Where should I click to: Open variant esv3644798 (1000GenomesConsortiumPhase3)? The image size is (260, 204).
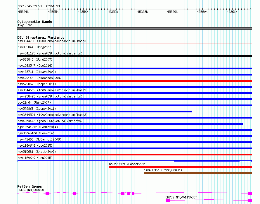tap(53, 41)
